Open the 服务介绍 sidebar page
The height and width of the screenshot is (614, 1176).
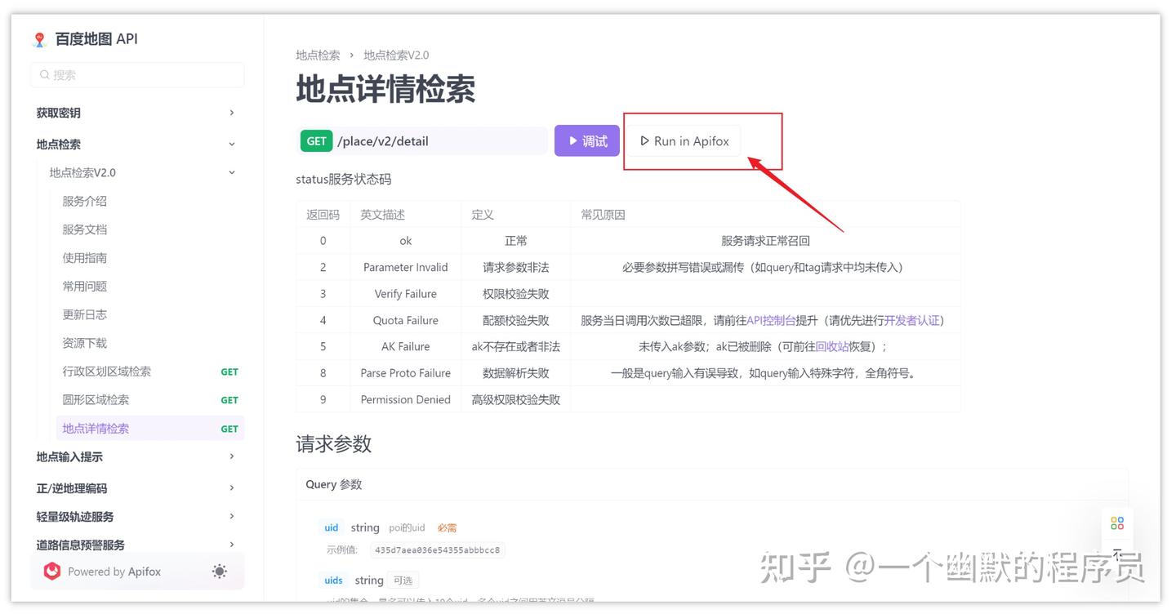84,201
